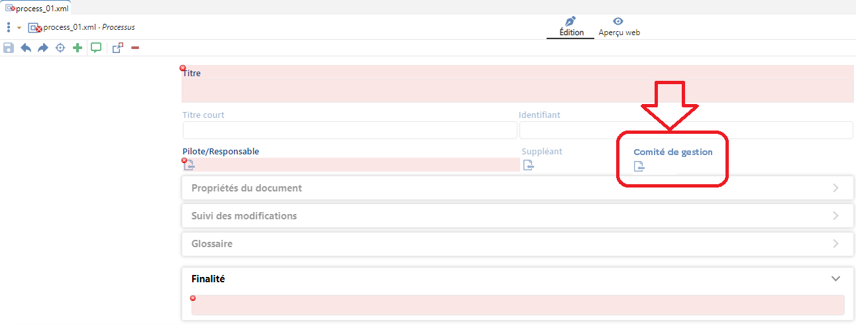This screenshot has width=856, height=324.
Task: Click the red minus remove icon
Action: pyautogui.click(x=135, y=48)
